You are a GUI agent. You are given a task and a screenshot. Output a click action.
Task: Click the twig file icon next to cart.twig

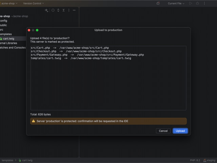click(x=1, y=39)
